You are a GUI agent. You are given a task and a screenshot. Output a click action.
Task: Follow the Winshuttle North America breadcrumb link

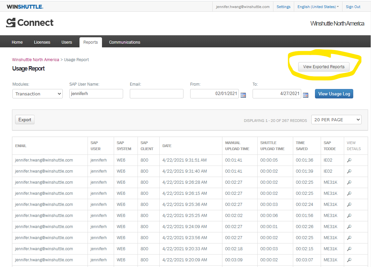coord(36,60)
